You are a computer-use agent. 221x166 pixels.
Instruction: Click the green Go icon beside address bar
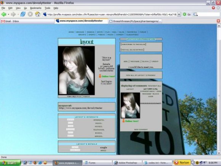(184, 14)
